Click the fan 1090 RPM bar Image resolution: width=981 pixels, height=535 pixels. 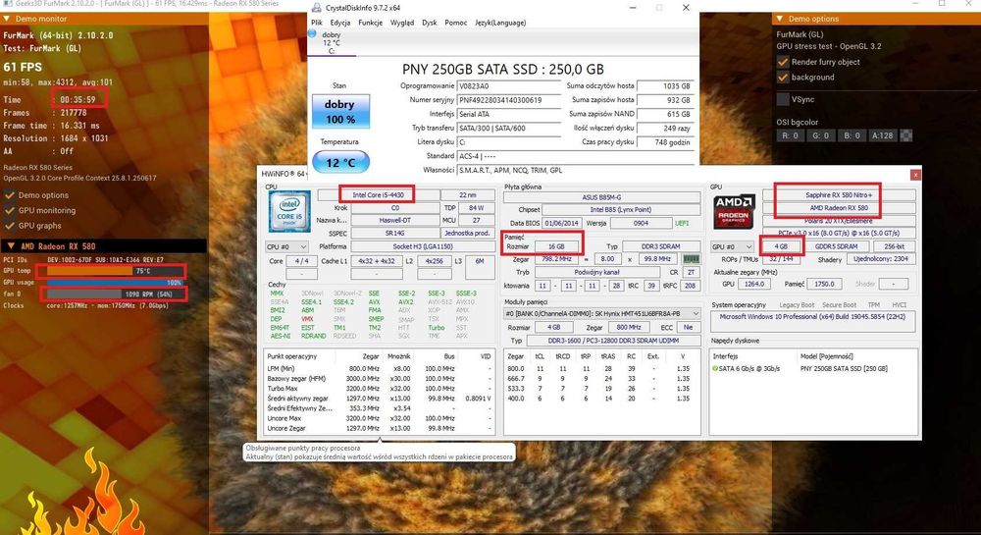point(115,294)
